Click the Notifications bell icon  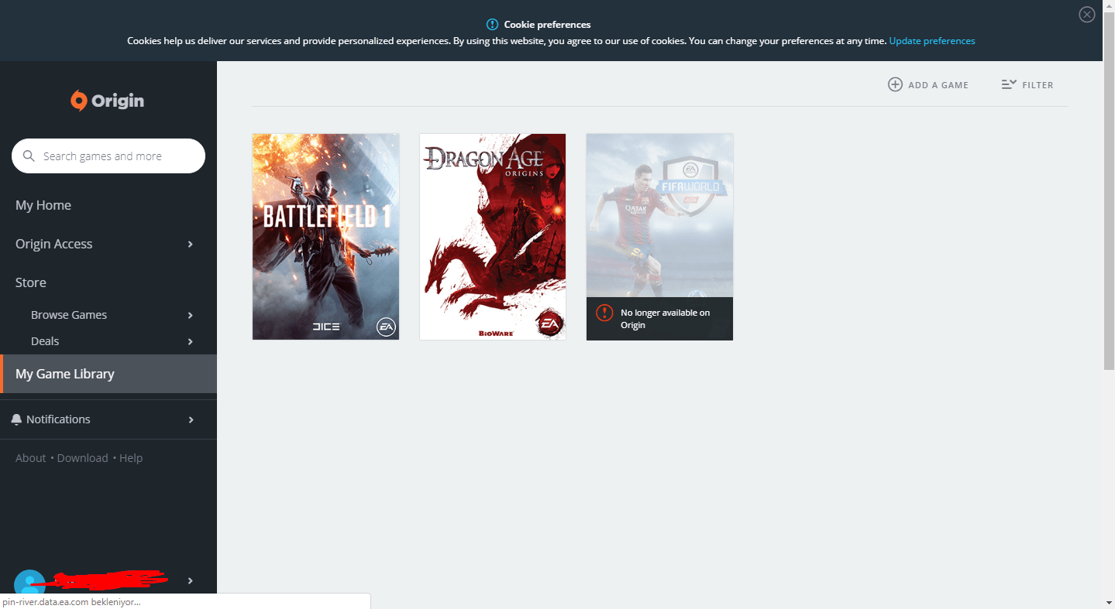[17, 419]
